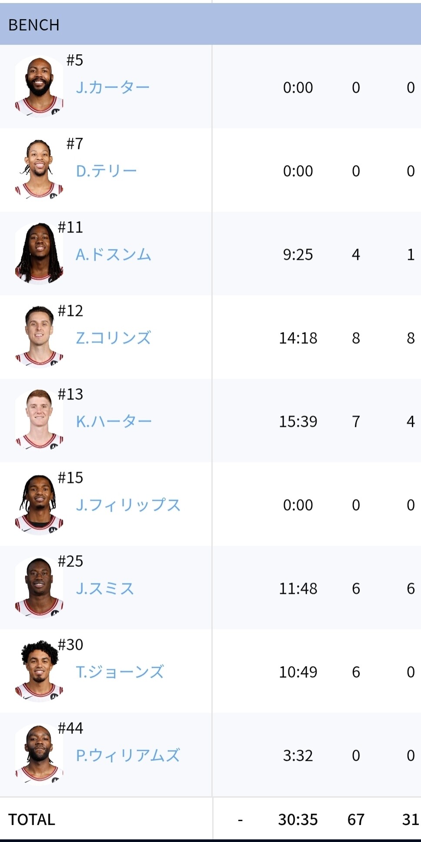Click the A.ドスンム name link
The width and height of the screenshot is (421, 842).
114,254
